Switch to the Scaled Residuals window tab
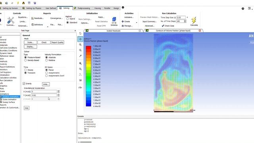This screenshot has height=143, width=254. tap(114, 31)
